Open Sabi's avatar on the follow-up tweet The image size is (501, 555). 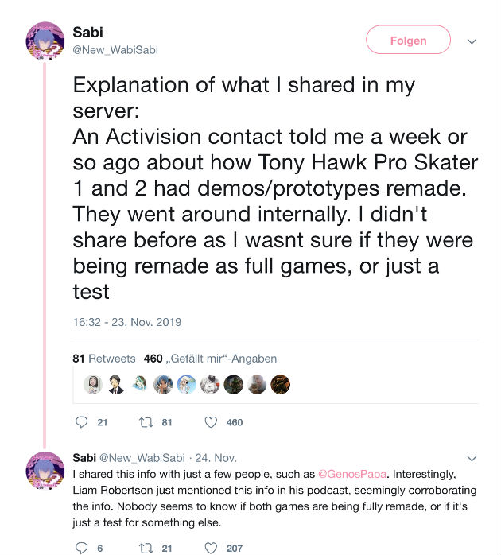coord(45,475)
